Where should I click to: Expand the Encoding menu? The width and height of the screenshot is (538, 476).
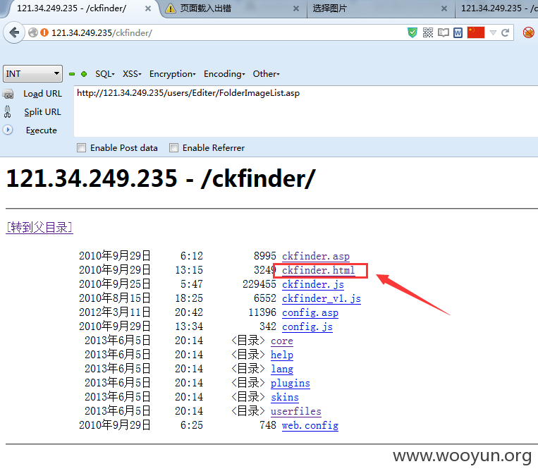[224, 74]
